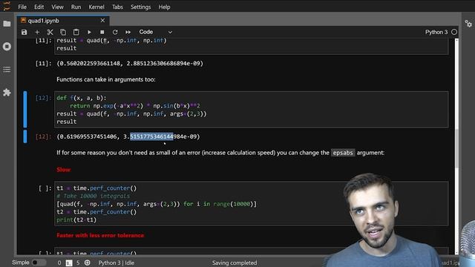The image size is (475, 267).
Task: Open the cell type Code dropdown
Action: [x=155, y=32]
